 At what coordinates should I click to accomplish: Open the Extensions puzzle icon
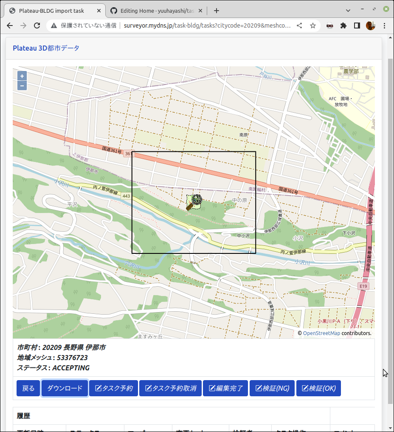point(343,26)
